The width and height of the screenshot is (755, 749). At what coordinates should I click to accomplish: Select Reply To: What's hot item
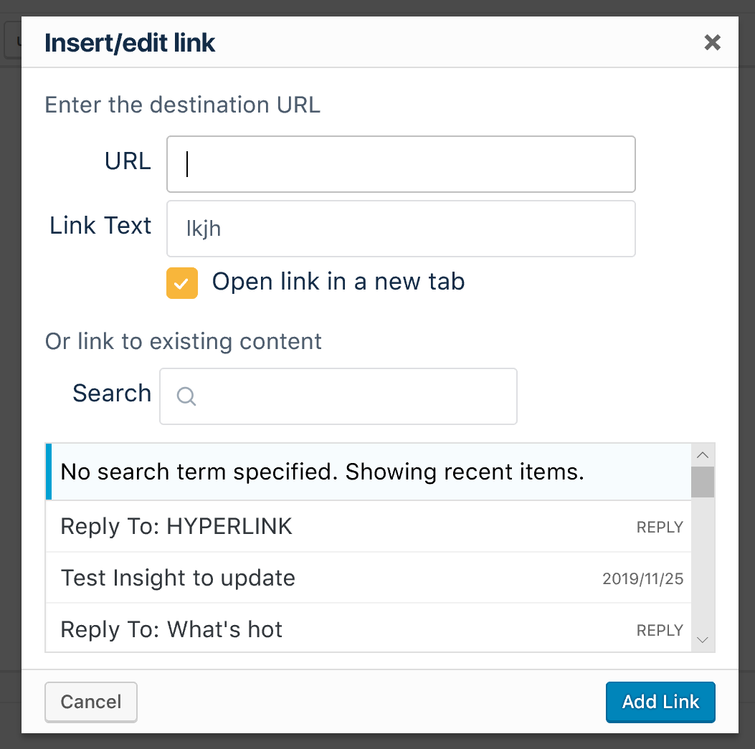click(x=369, y=628)
